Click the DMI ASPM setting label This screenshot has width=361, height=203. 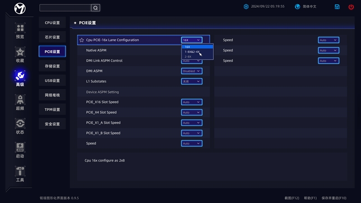pyautogui.click(x=94, y=71)
